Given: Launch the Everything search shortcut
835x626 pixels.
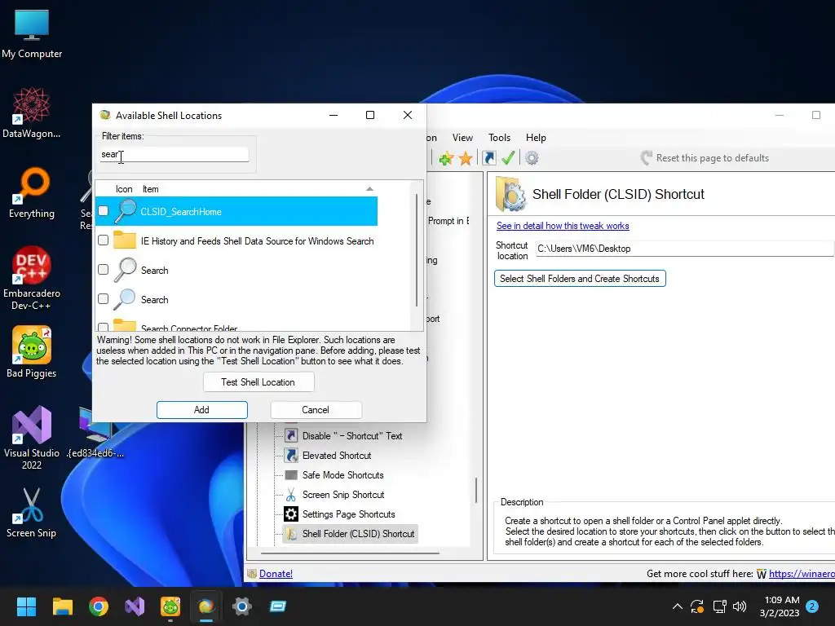Looking at the screenshot, I should pyautogui.click(x=32, y=192).
